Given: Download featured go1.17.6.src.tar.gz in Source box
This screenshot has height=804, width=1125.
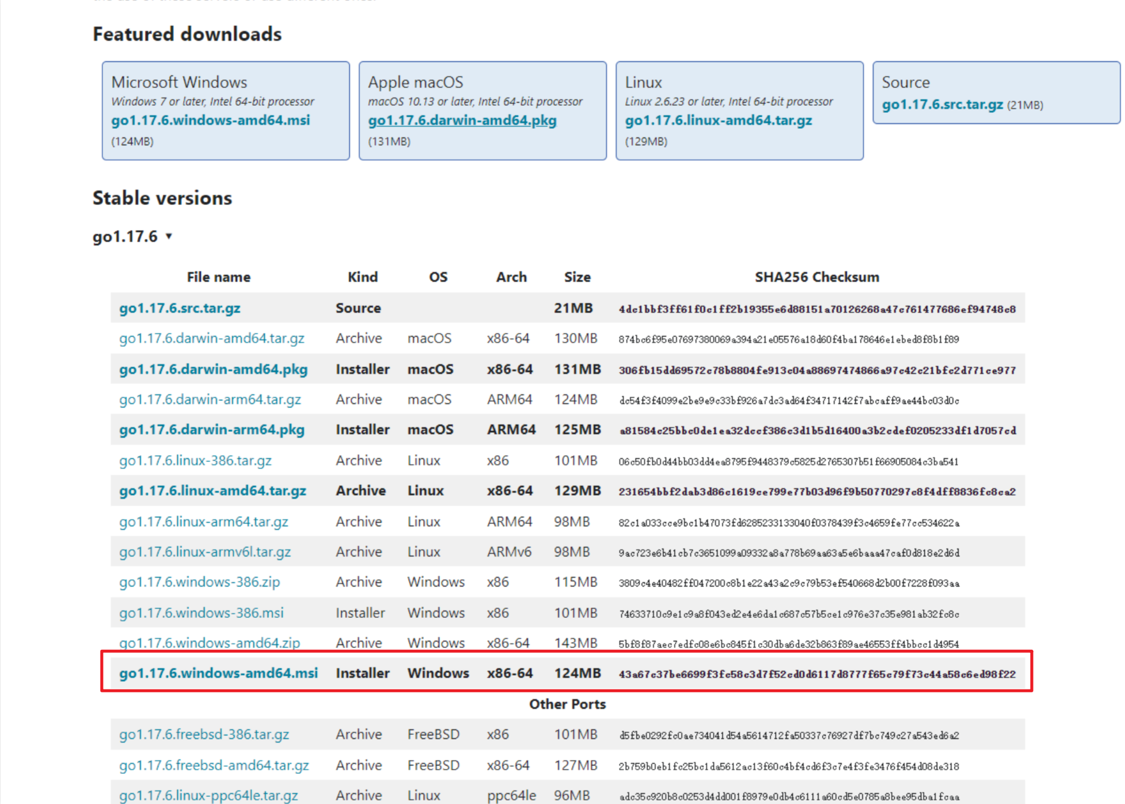Looking at the screenshot, I should pyautogui.click(x=942, y=105).
